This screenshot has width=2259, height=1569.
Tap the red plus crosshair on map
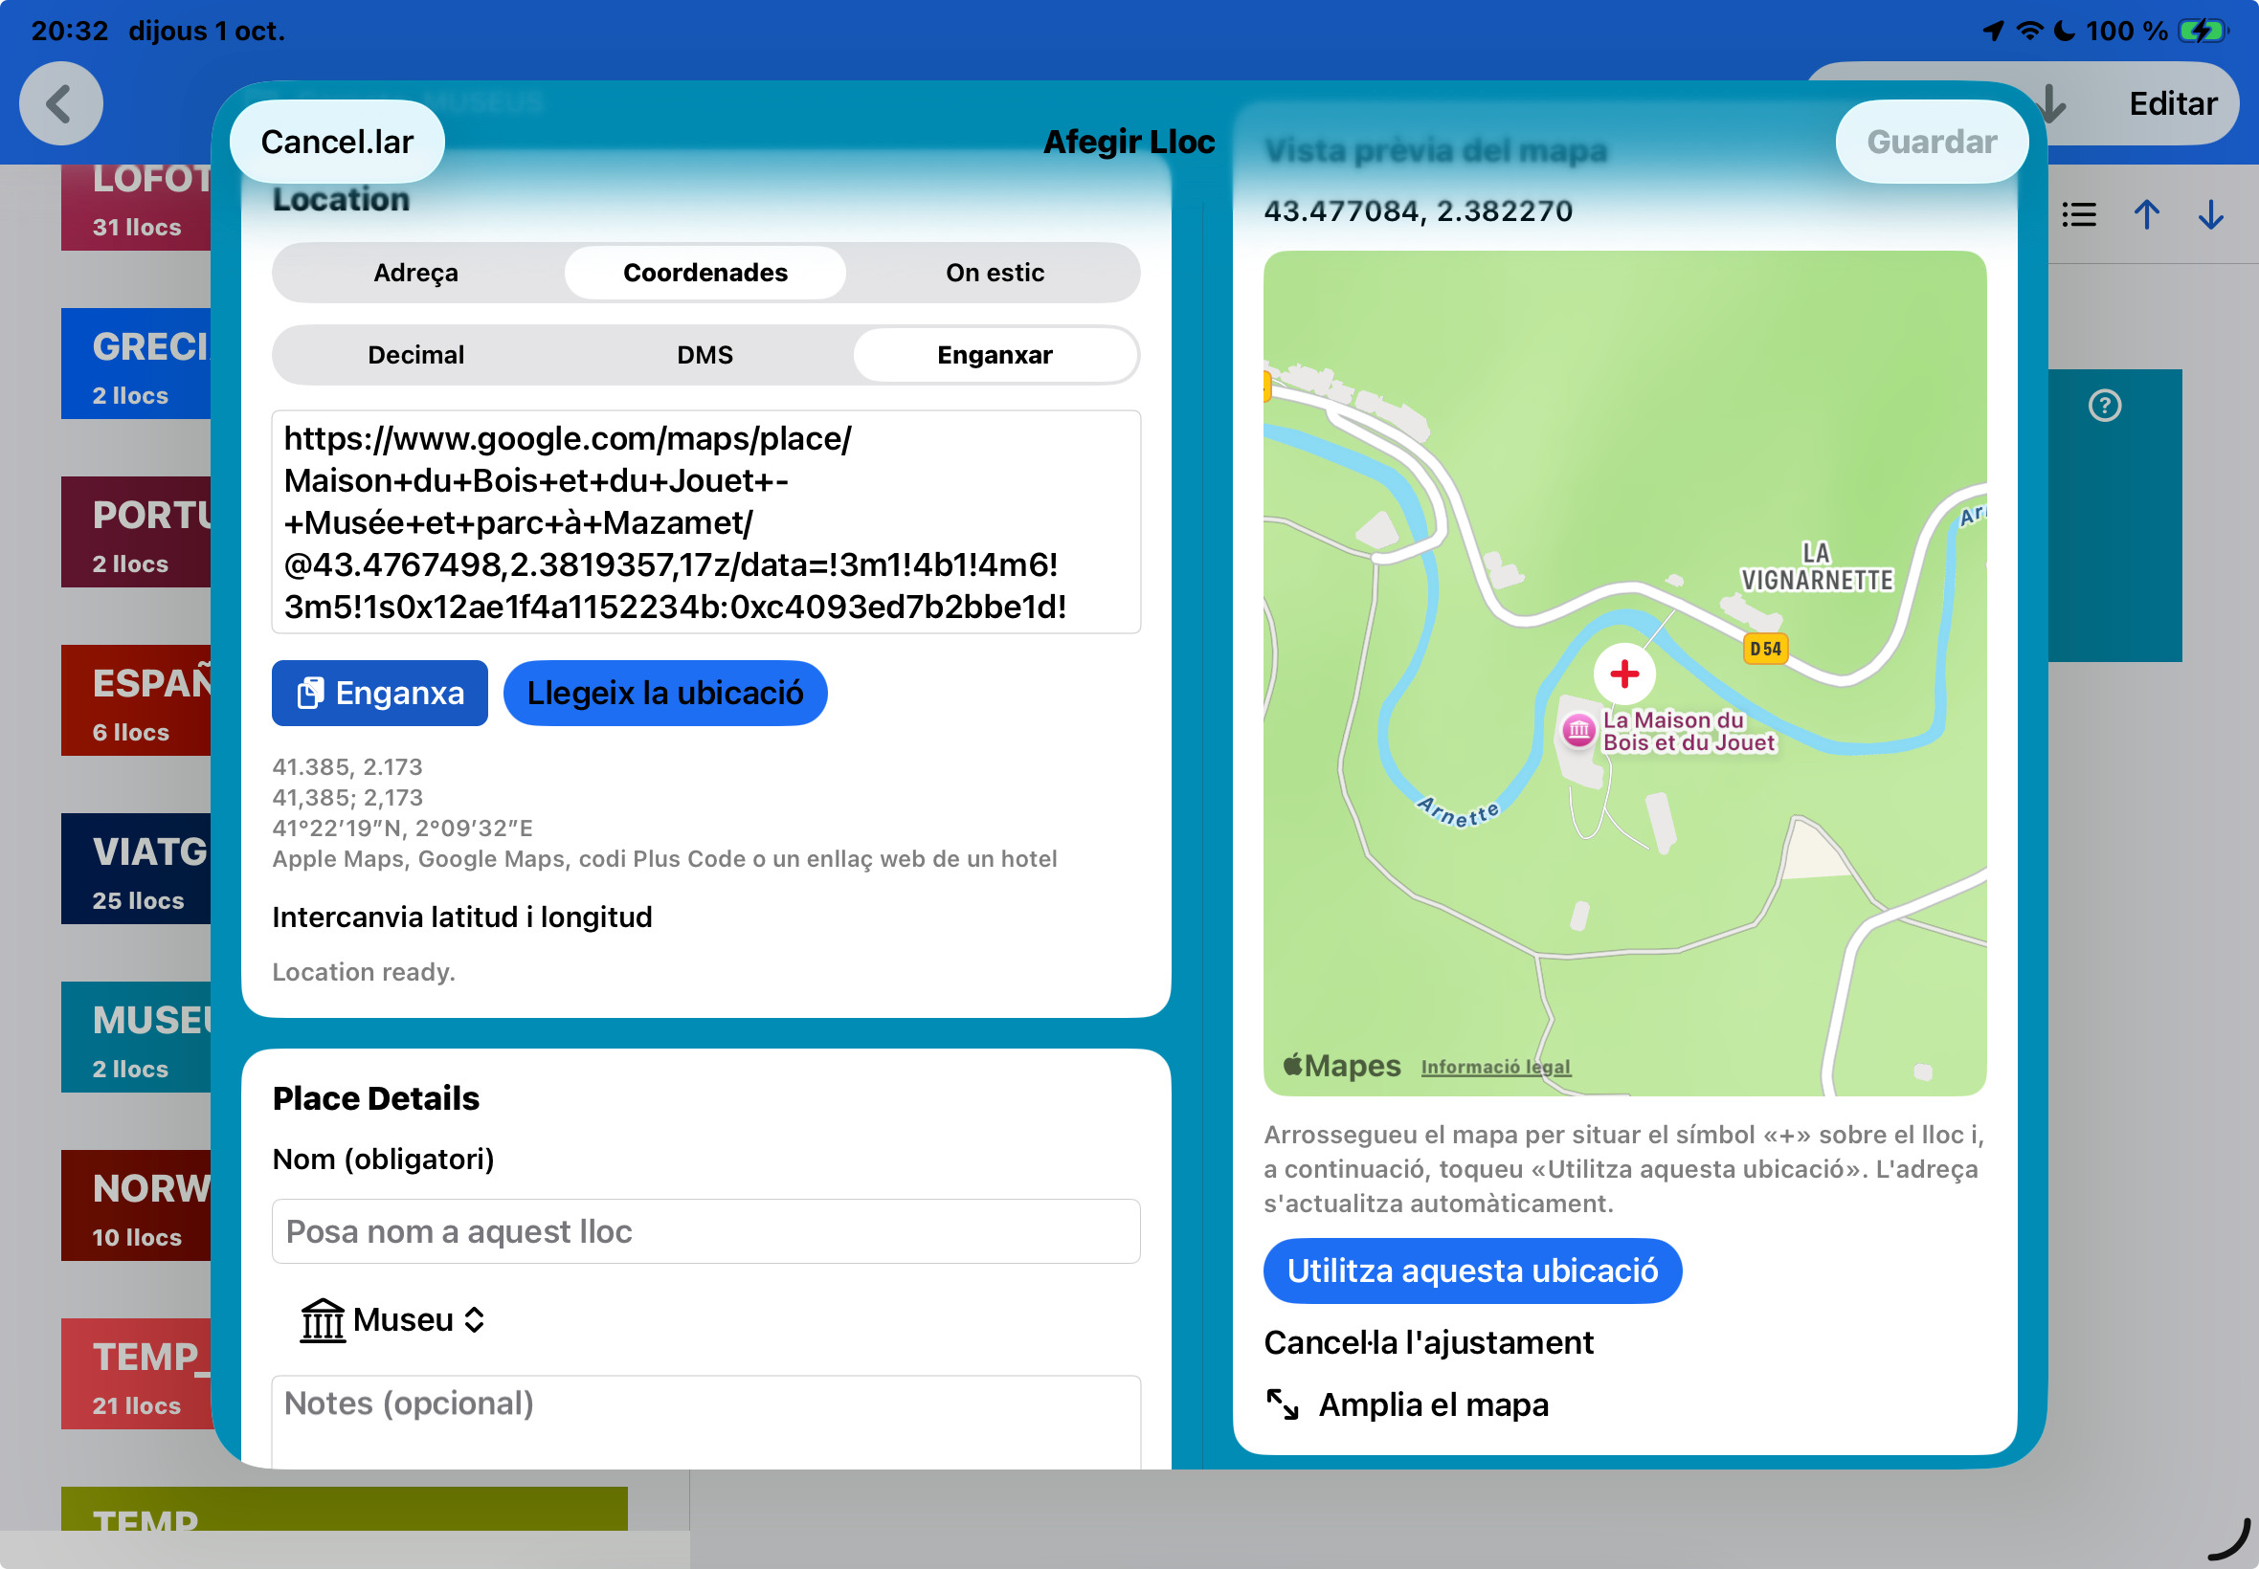(1624, 674)
